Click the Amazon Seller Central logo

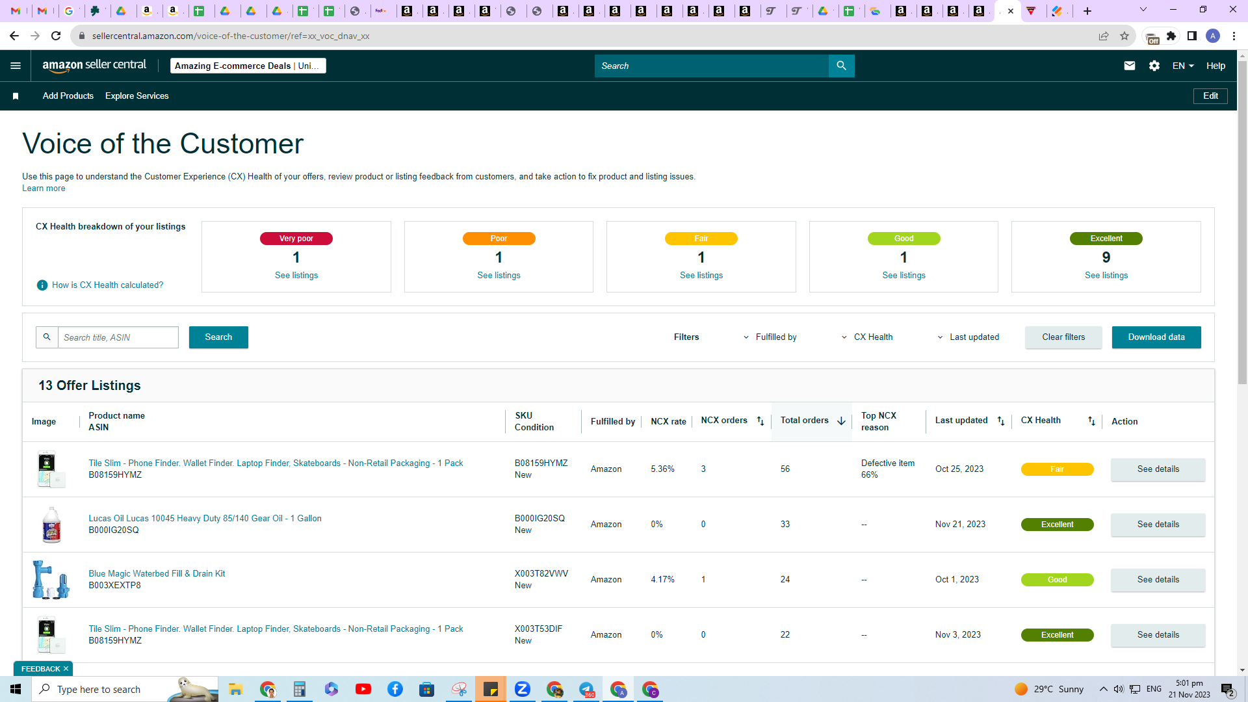click(x=94, y=66)
